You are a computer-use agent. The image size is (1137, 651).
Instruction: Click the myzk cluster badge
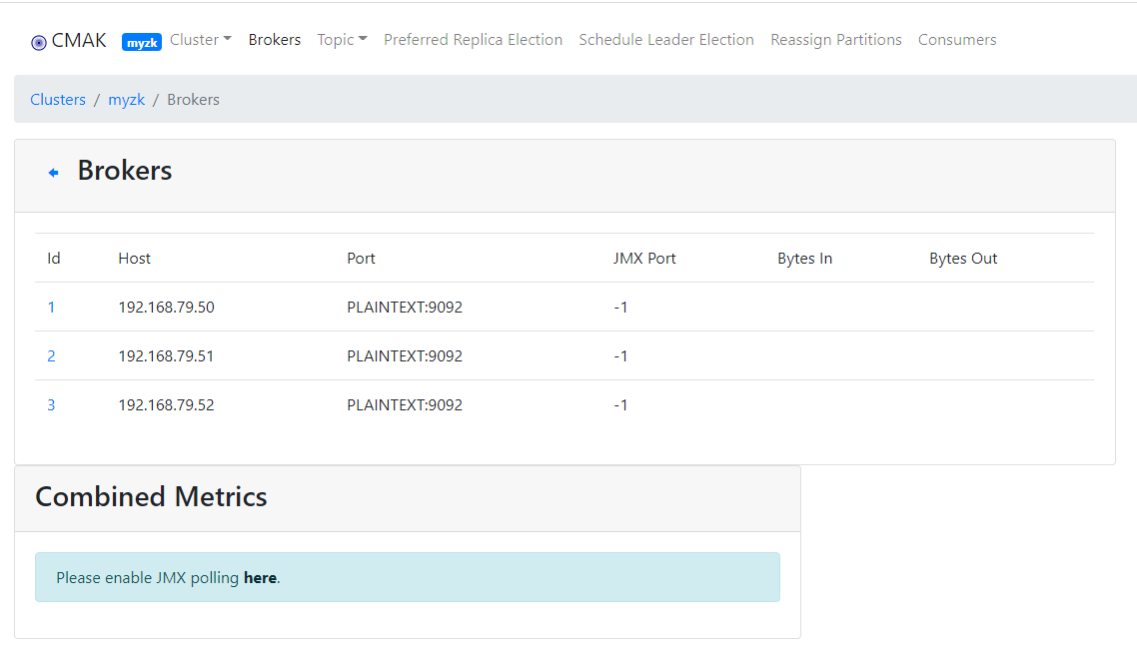(x=142, y=43)
